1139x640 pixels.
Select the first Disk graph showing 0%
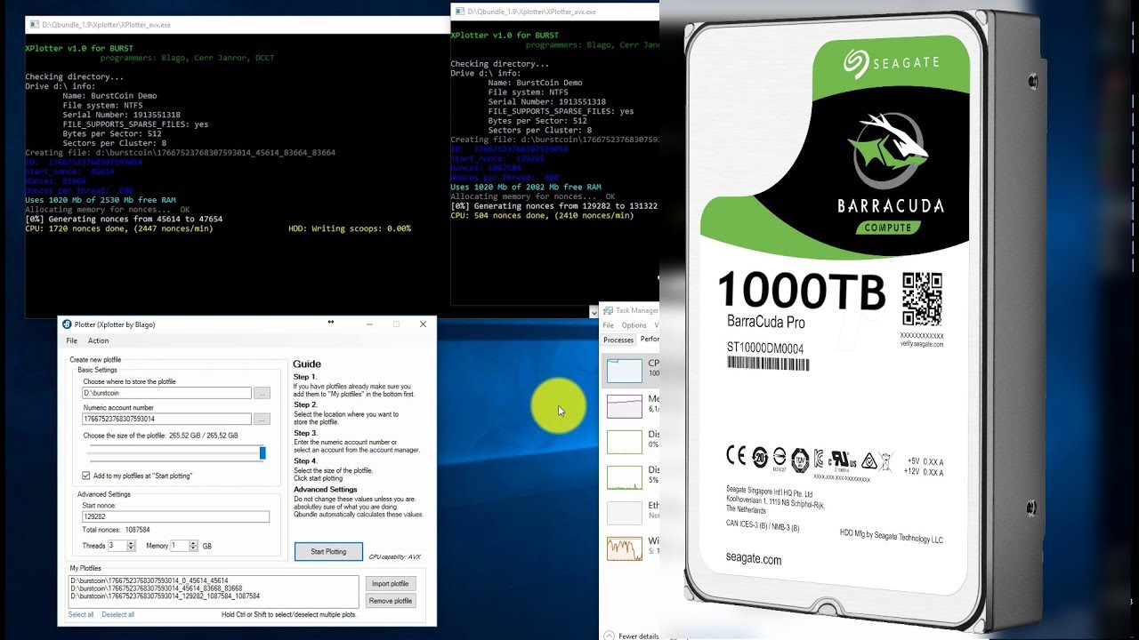coord(625,442)
